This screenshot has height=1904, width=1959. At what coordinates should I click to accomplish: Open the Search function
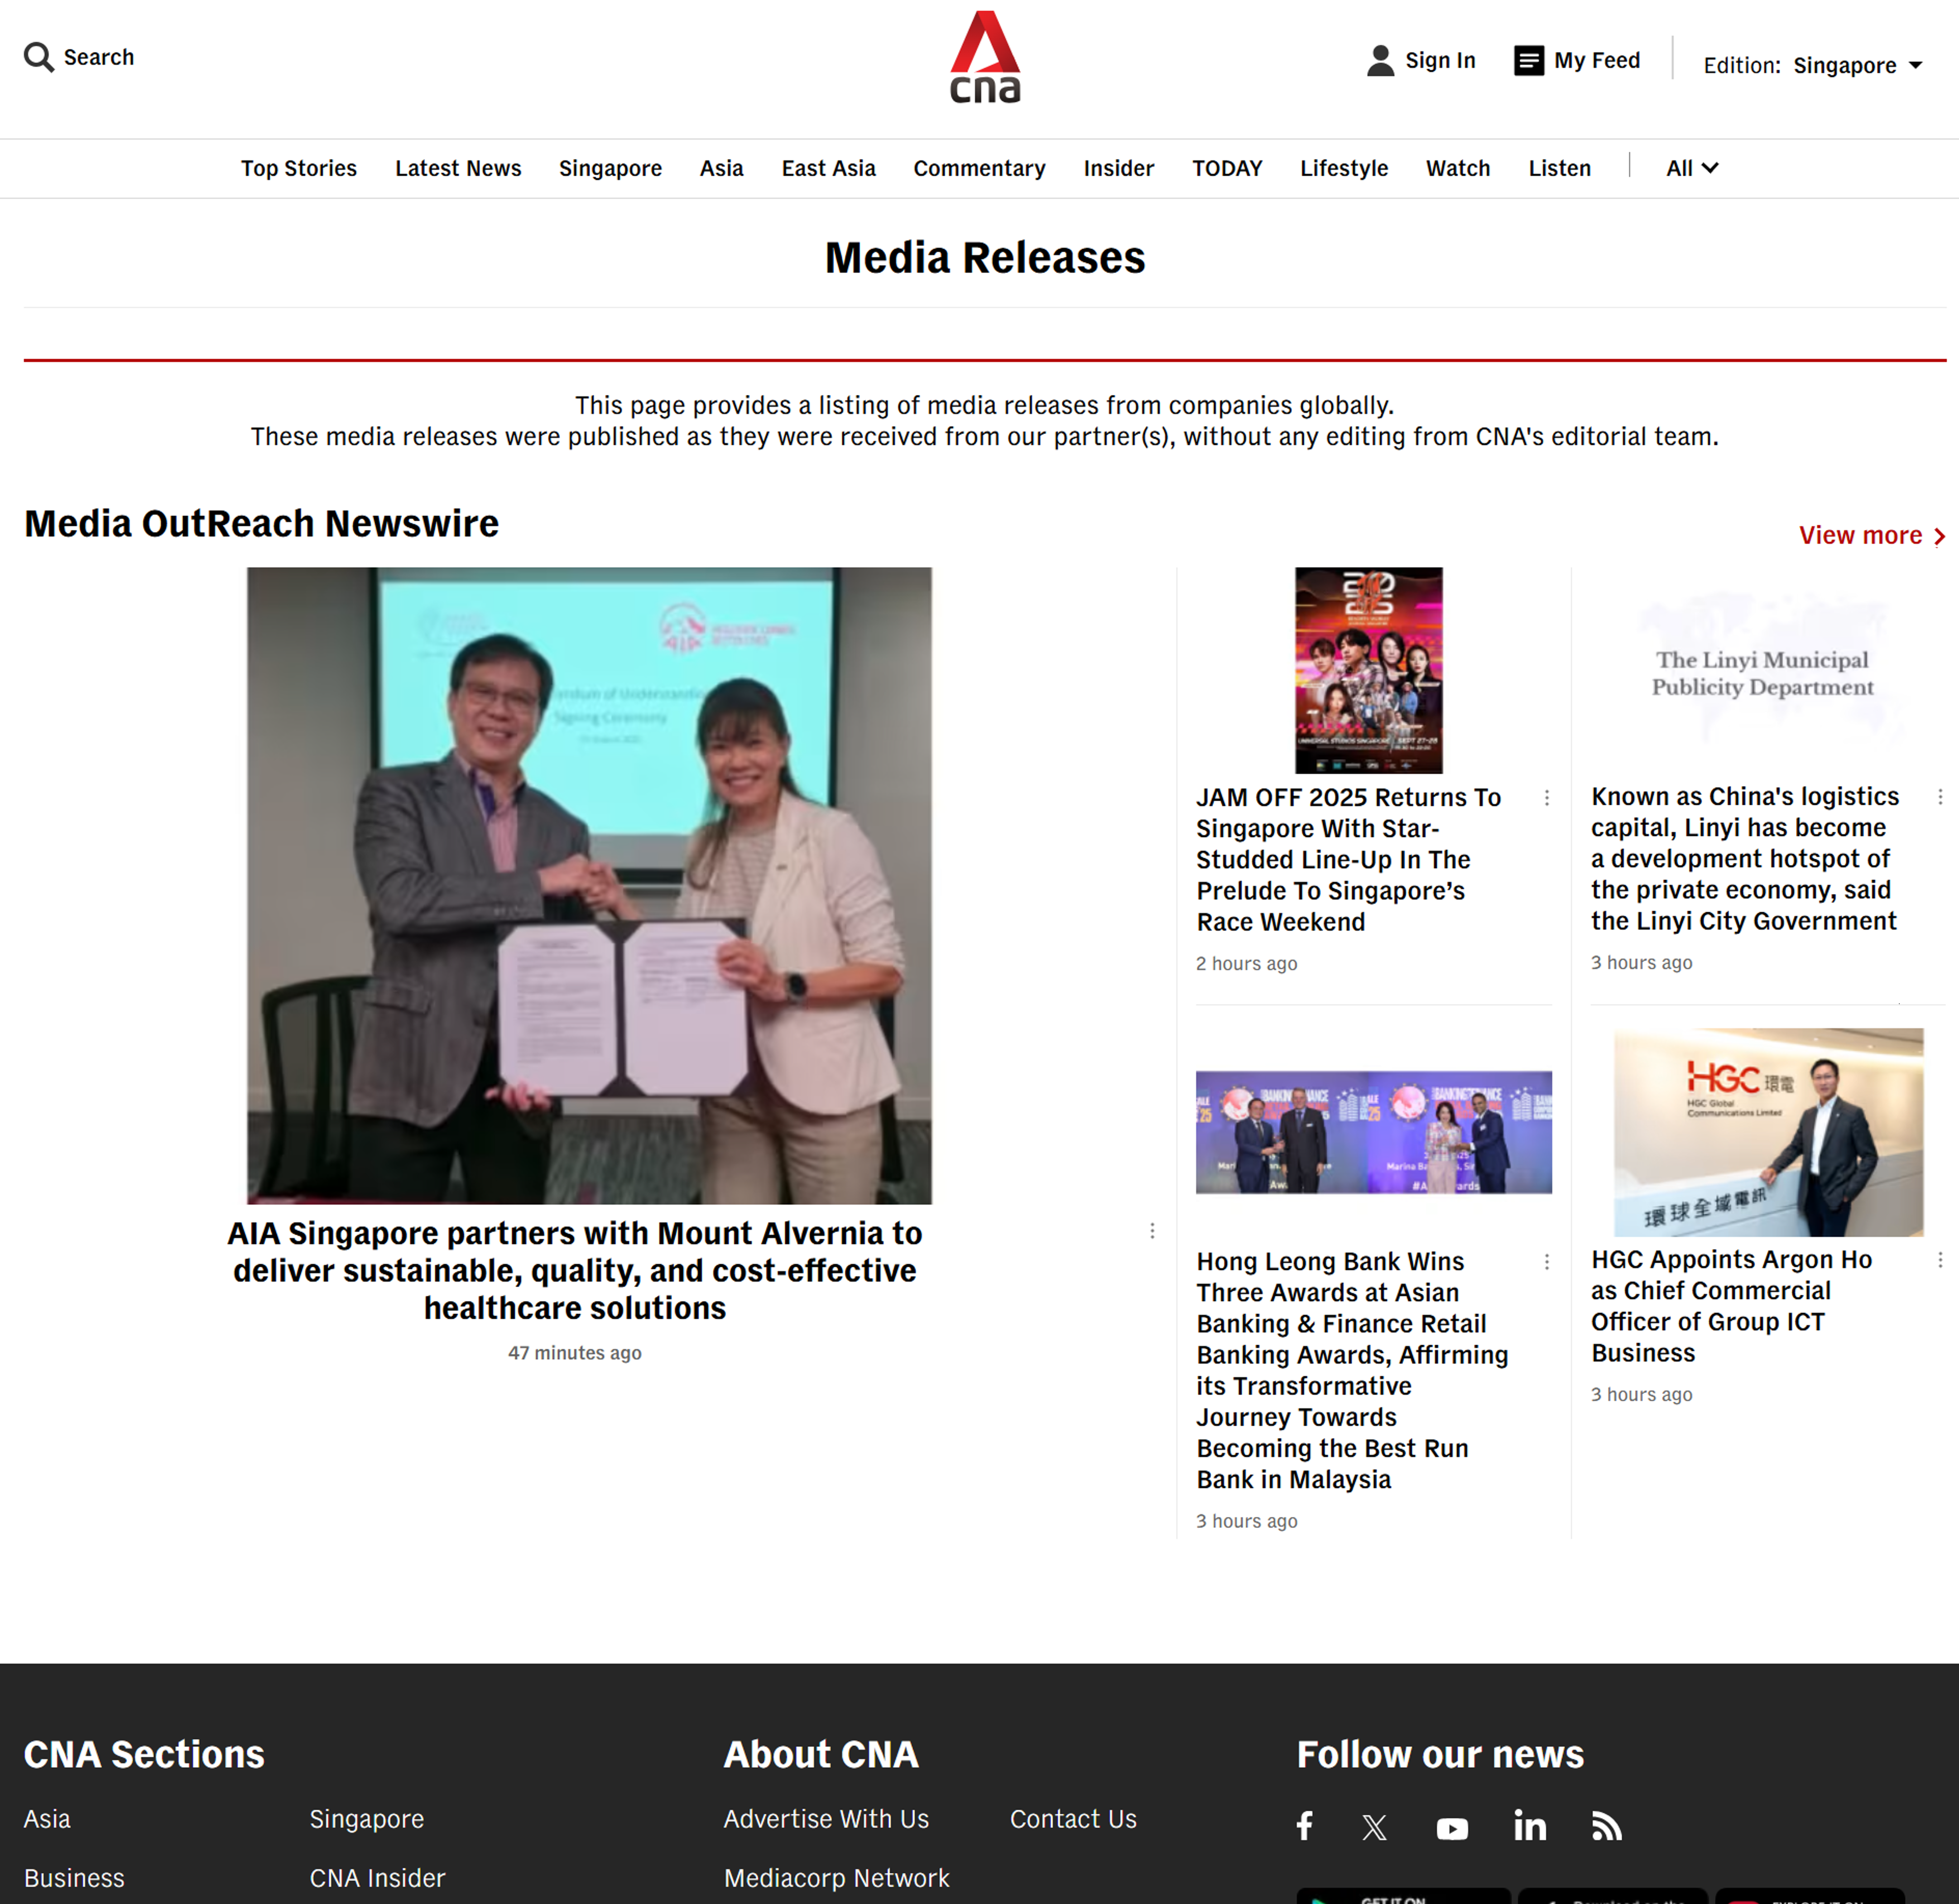pyautogui.click(x=78, y=57)
